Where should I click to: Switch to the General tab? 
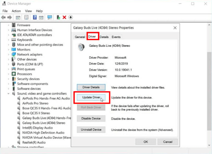click(x=80, y=37)
